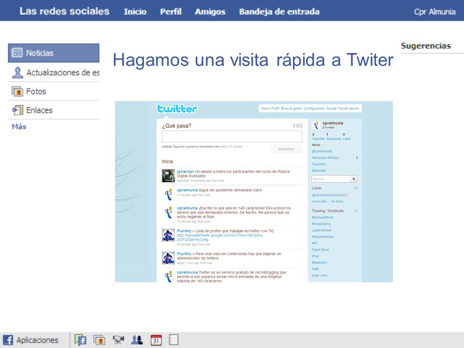Click Perfil in Twitter navigation

pos(275,108)
